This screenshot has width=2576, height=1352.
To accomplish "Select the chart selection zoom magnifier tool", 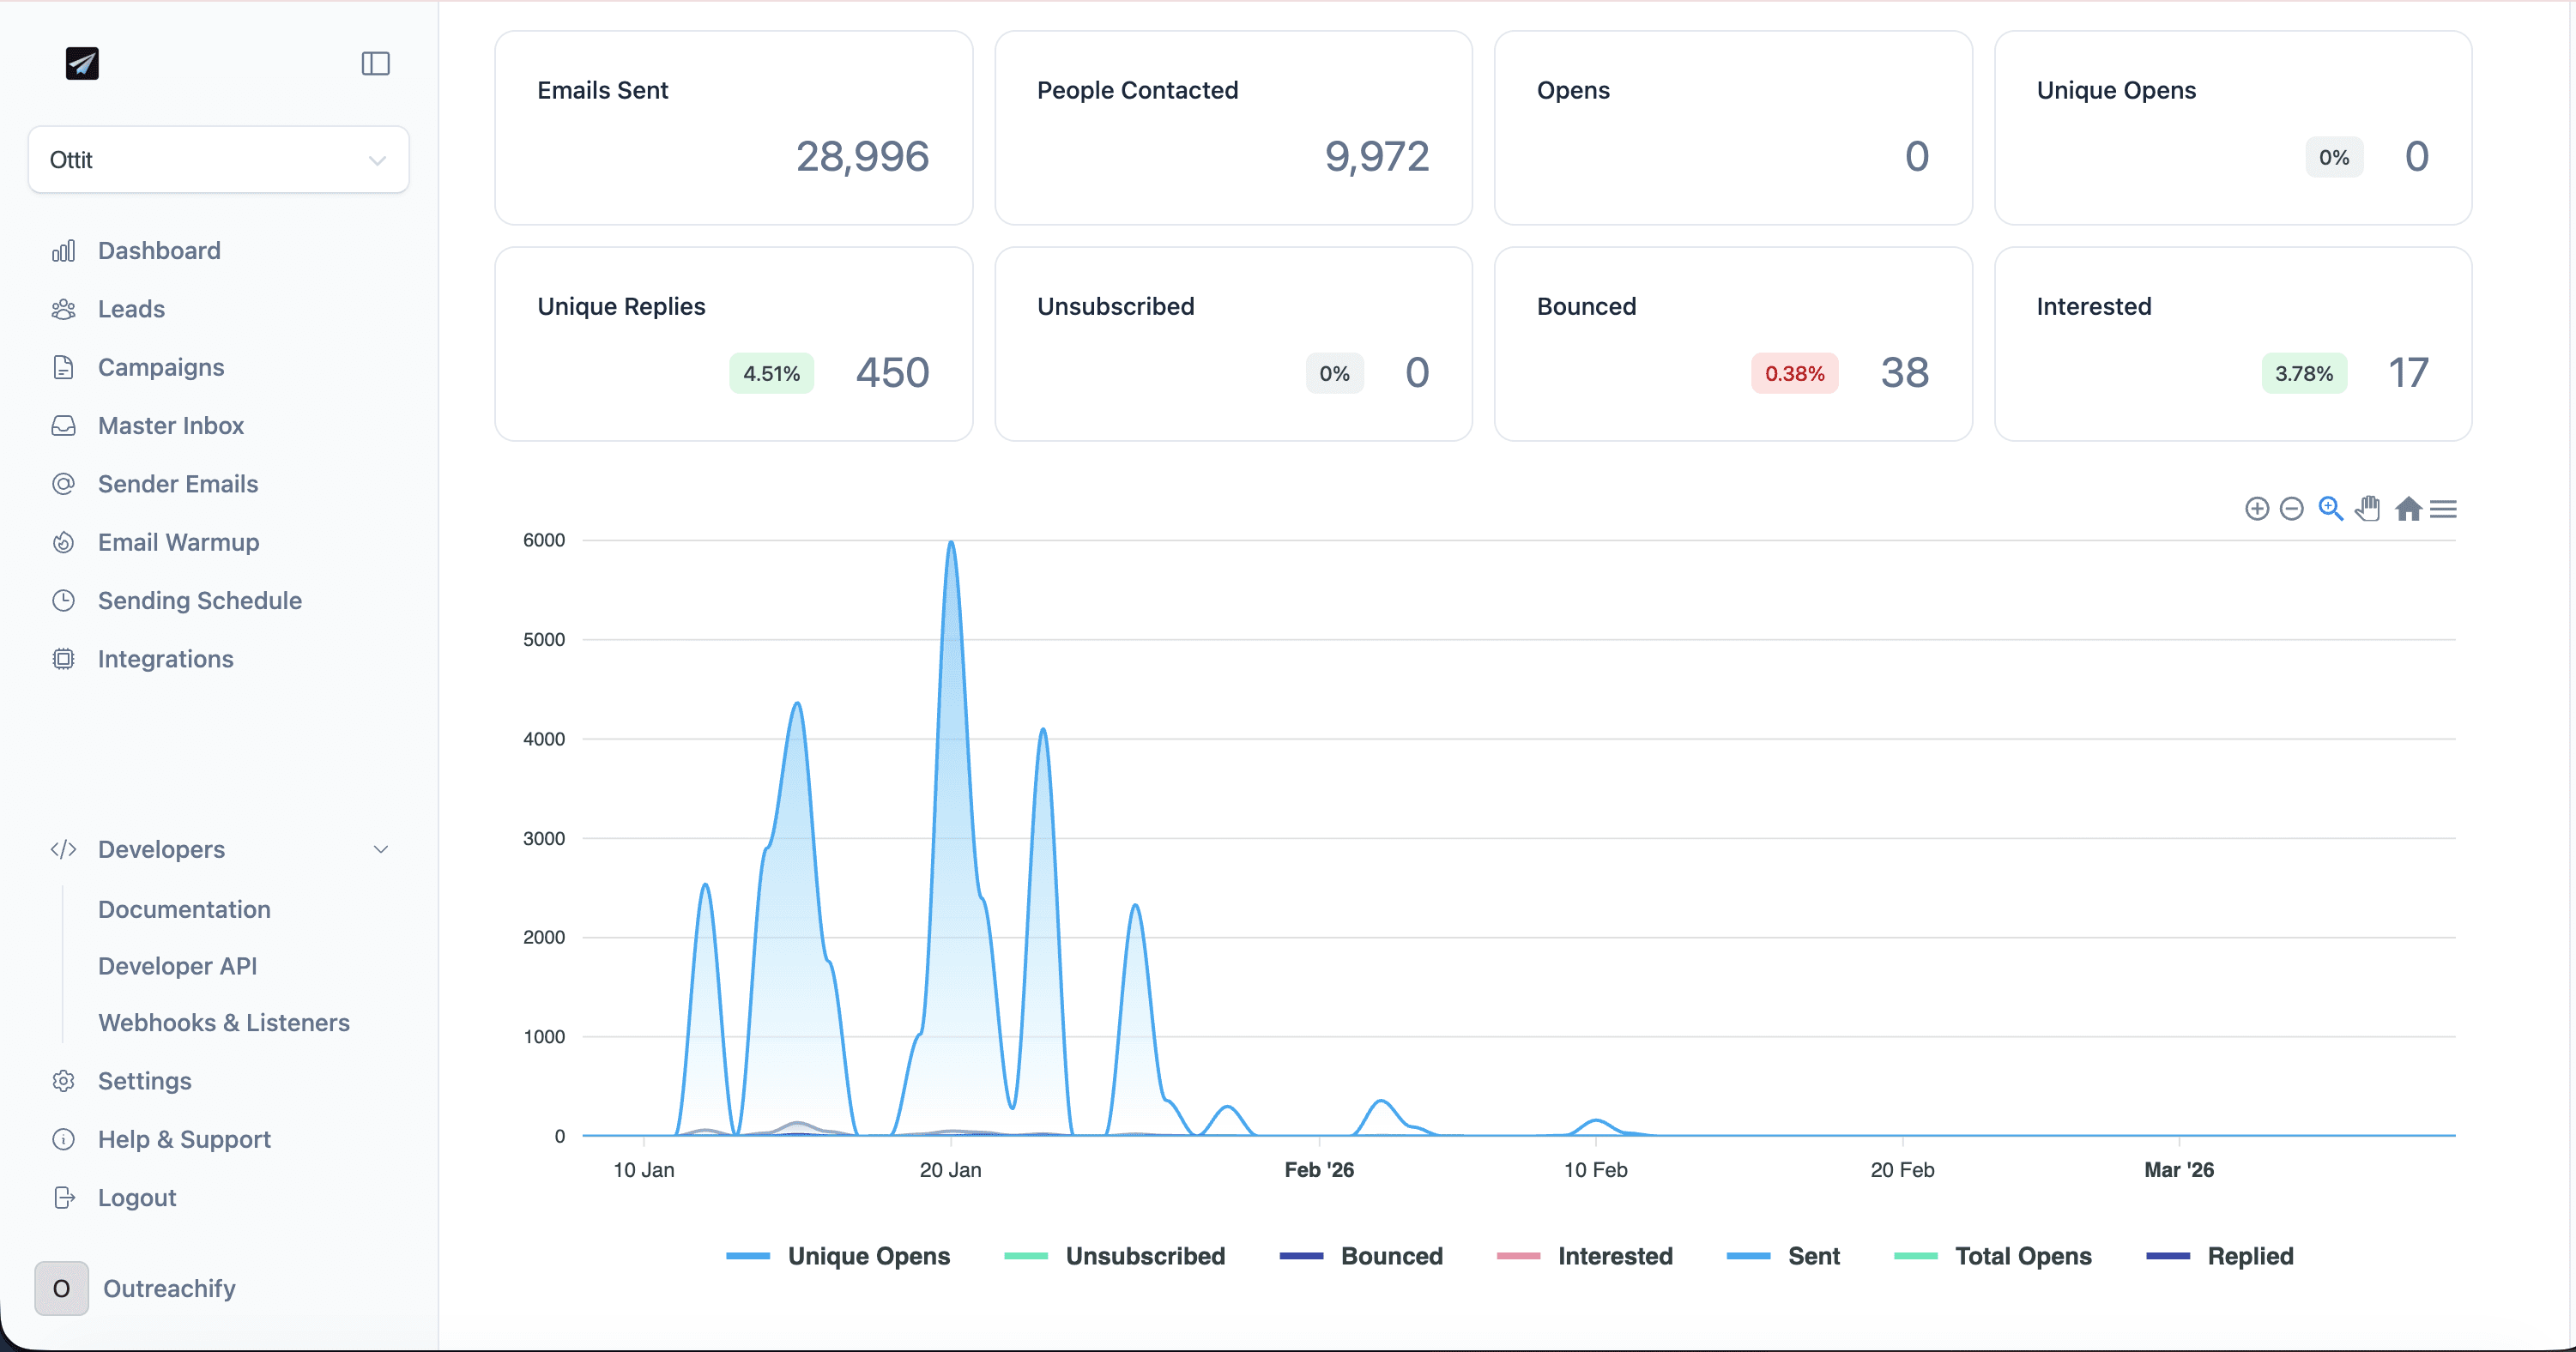I will pos(2330,509).
